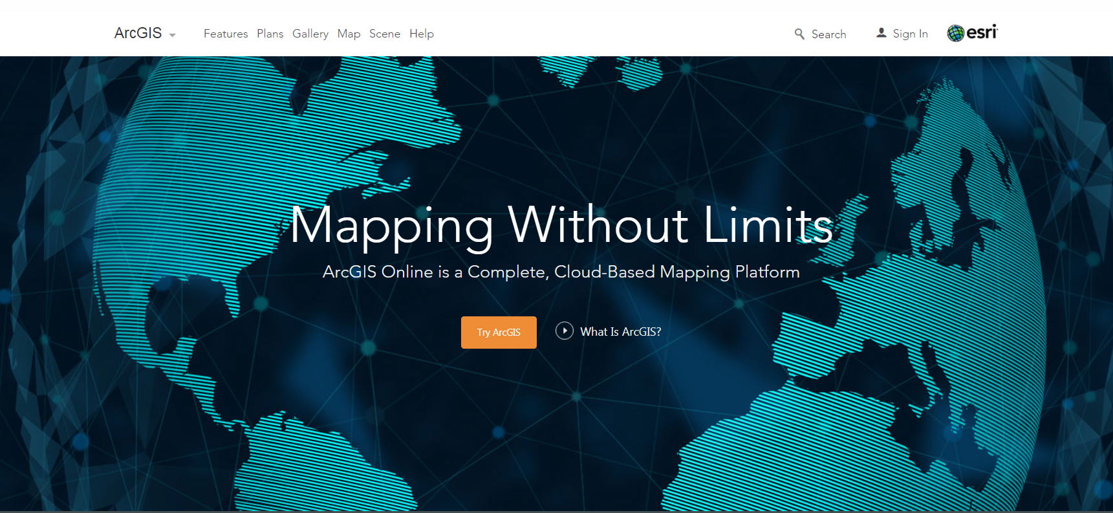
Task: Click the What Is ArcGIS? link
Action: coord(620,332)
